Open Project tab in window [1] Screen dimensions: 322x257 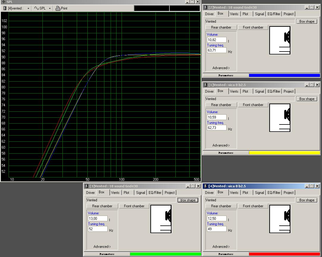[x=288, y=91]
